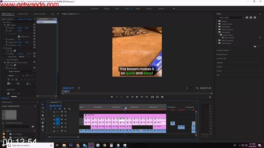Toggle Rotation stopwatch animation

tap(7, 39)
